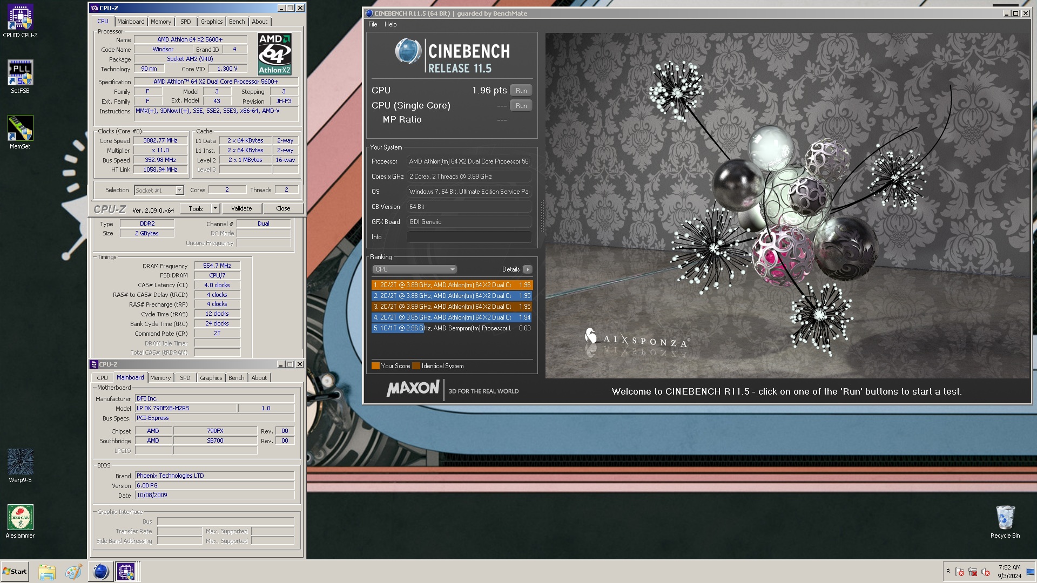Switch to CPU-Z via its taskbar icon

pos(126,572)
